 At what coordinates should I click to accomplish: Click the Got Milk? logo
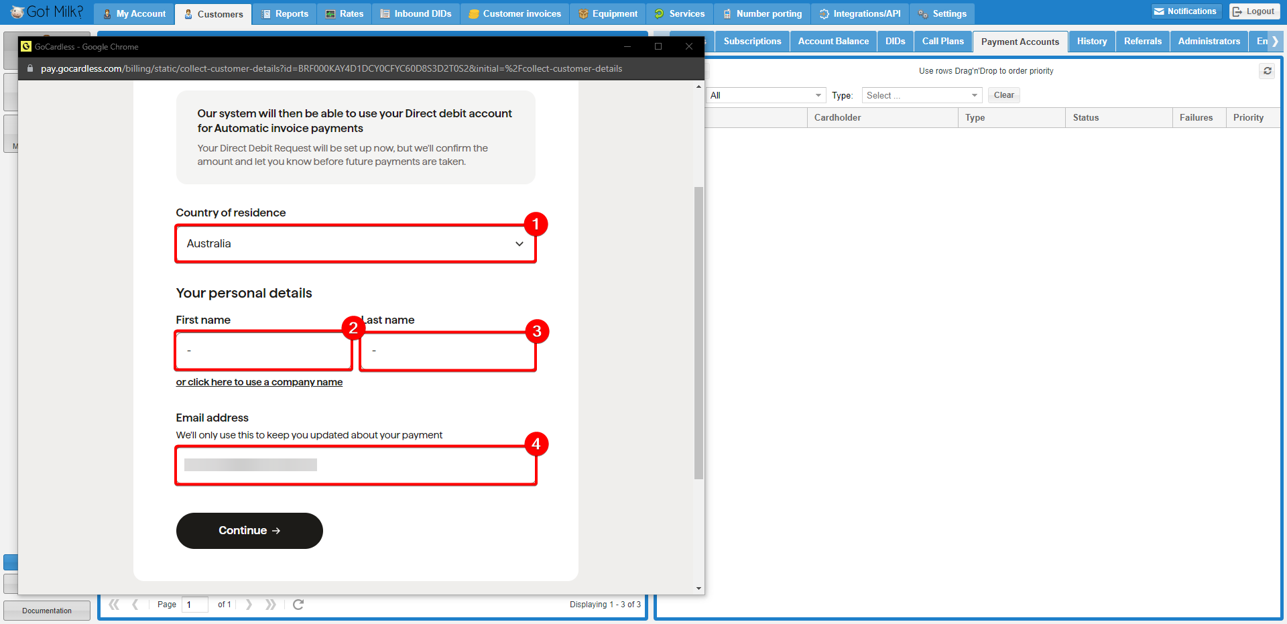(x=47, y=12)
